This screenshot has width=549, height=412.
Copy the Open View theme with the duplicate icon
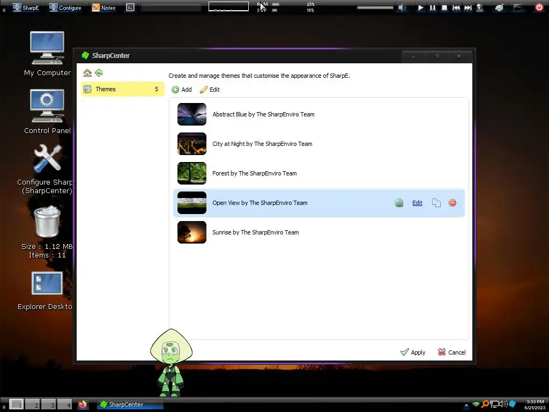(x=436, y=203)
